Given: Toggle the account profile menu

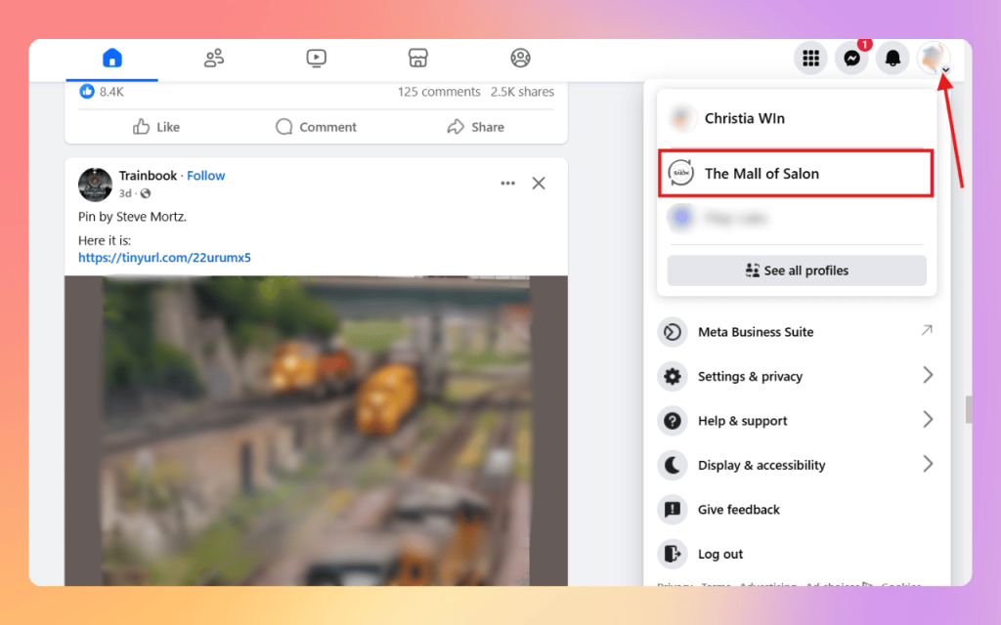Looking at the screenshot, I should tap(934, 59).
